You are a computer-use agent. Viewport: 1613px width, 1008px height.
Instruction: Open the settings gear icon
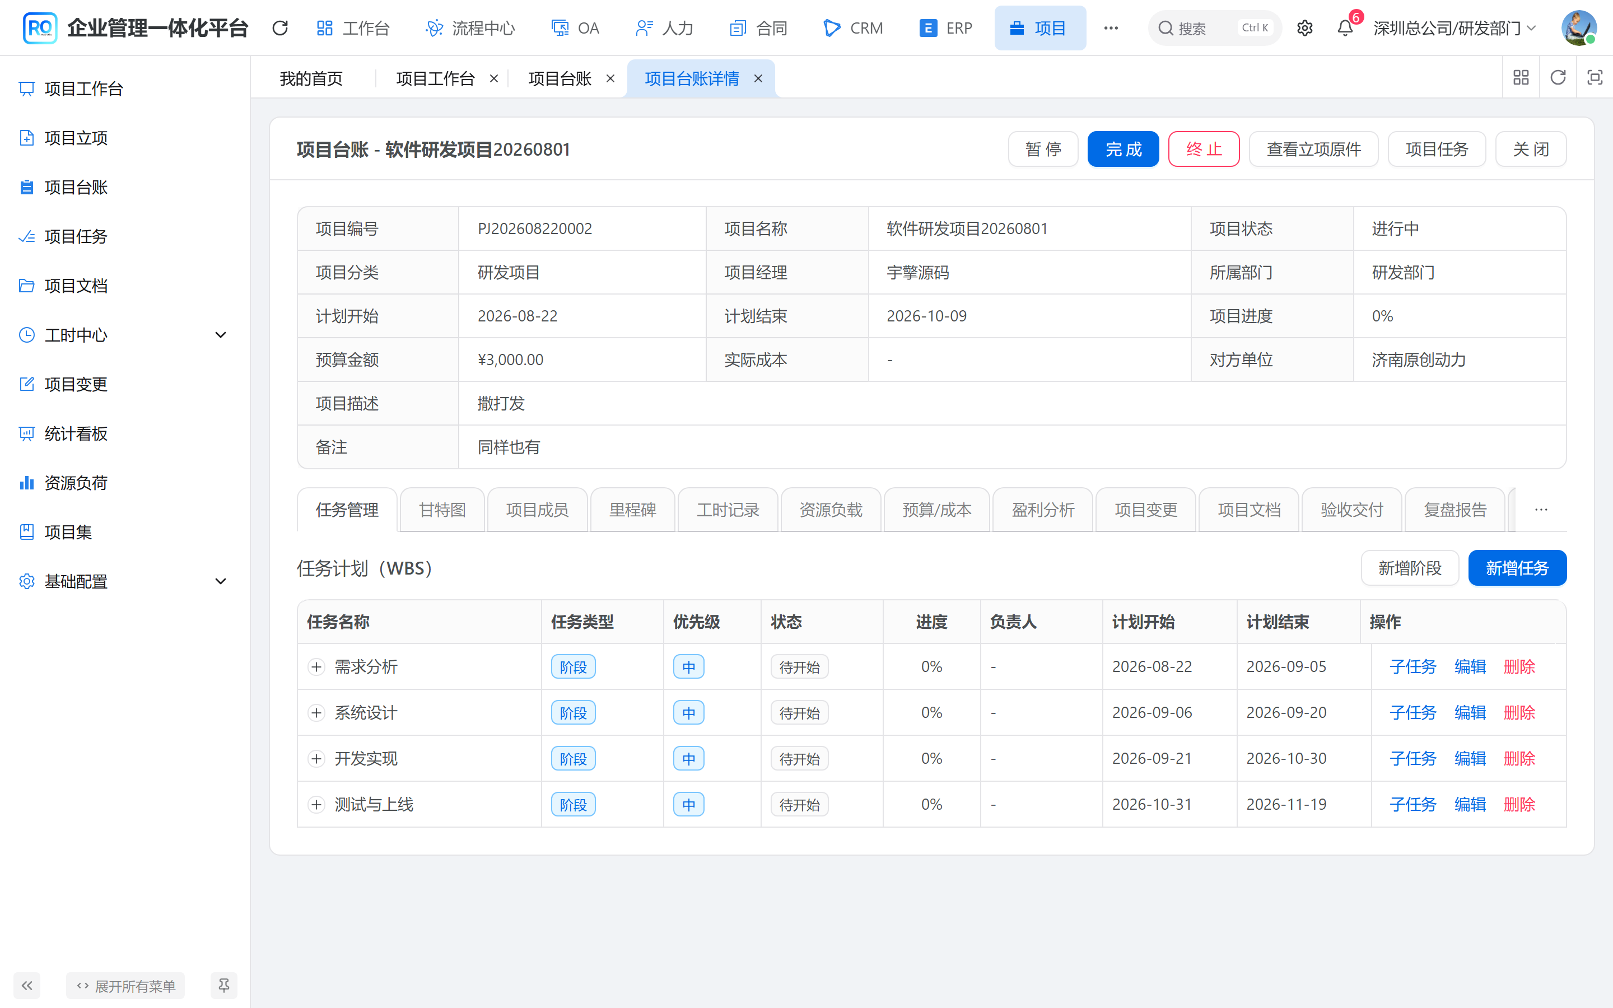point(1304,28)
